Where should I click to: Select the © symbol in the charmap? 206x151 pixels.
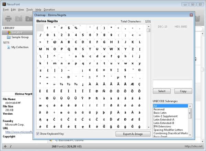[139, 71]
